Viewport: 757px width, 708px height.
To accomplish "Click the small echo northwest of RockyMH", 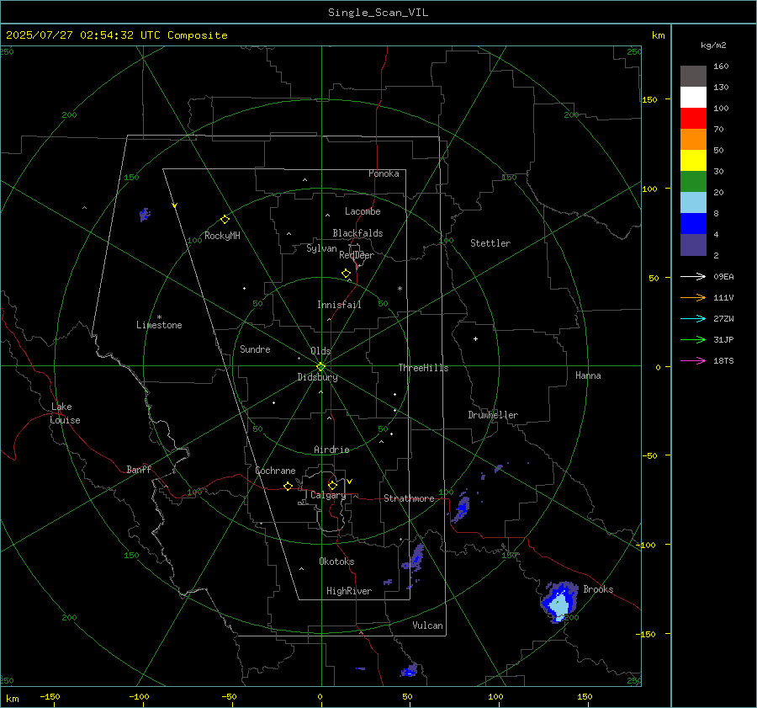I will [x=145, y=215].
